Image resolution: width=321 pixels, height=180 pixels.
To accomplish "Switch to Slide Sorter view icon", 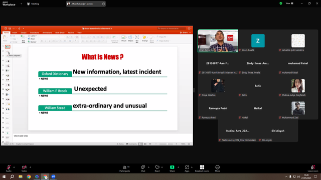I will point(145,144).
